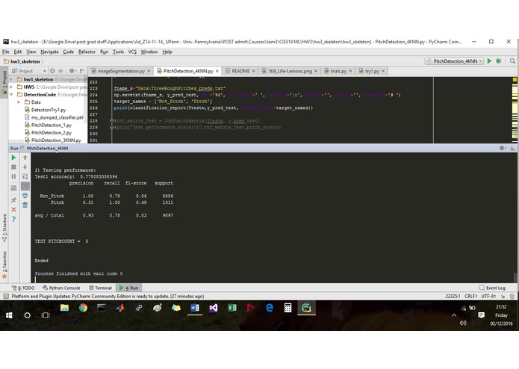519x369 pixels.
Task: Open the Project view dropdown
Action: pos(29,71)
